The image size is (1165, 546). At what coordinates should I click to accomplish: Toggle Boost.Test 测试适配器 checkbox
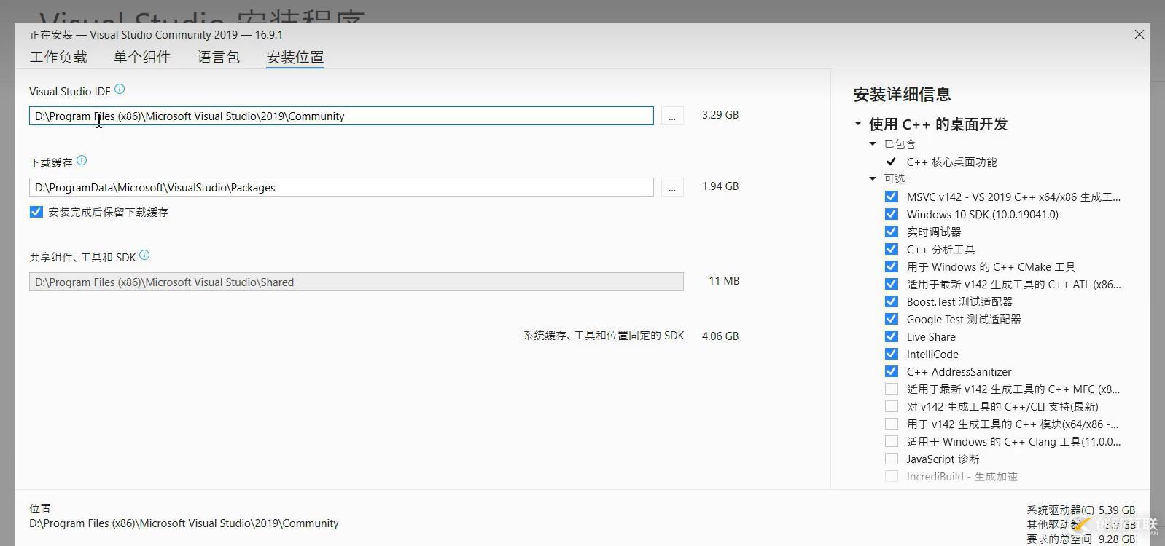coord(891,301)
